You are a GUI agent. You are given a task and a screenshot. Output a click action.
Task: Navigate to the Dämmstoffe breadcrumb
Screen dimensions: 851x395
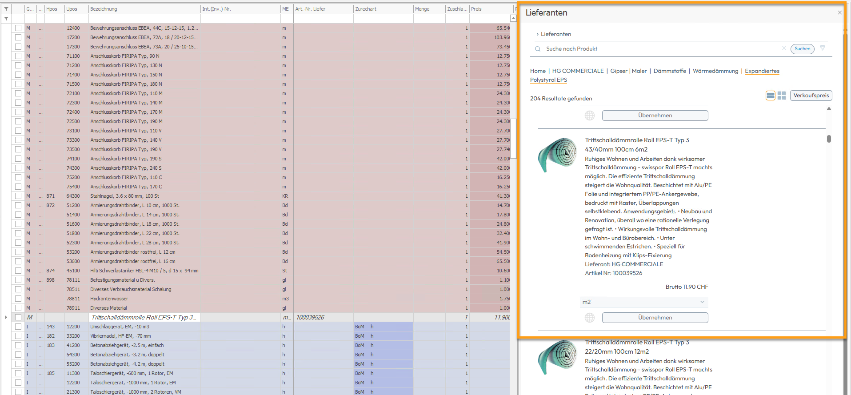(x=670, y=71)
